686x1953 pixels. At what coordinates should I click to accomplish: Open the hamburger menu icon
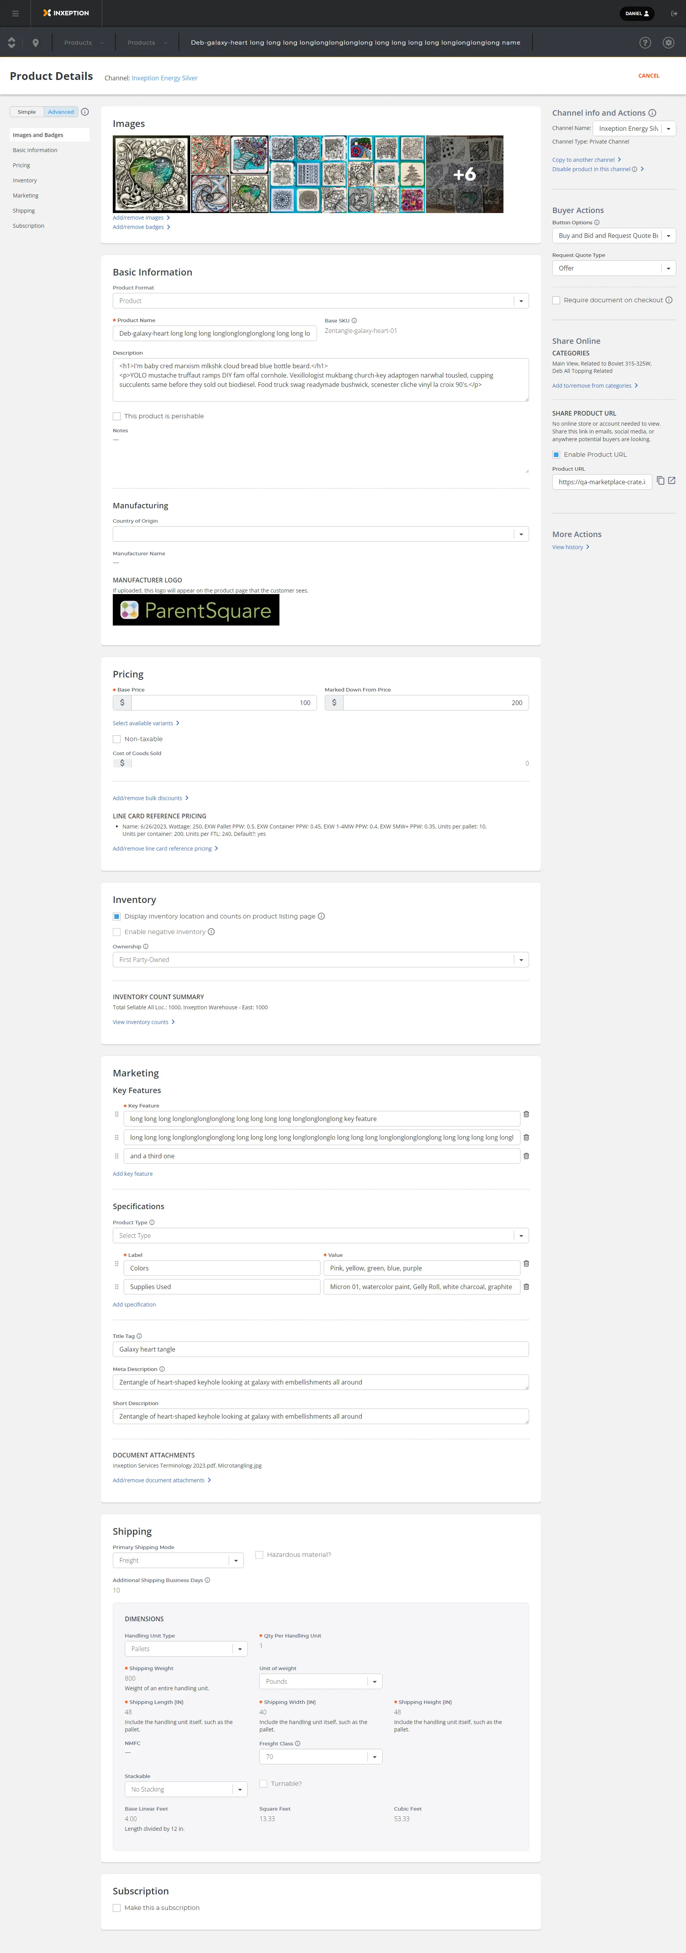coord(15,13)
